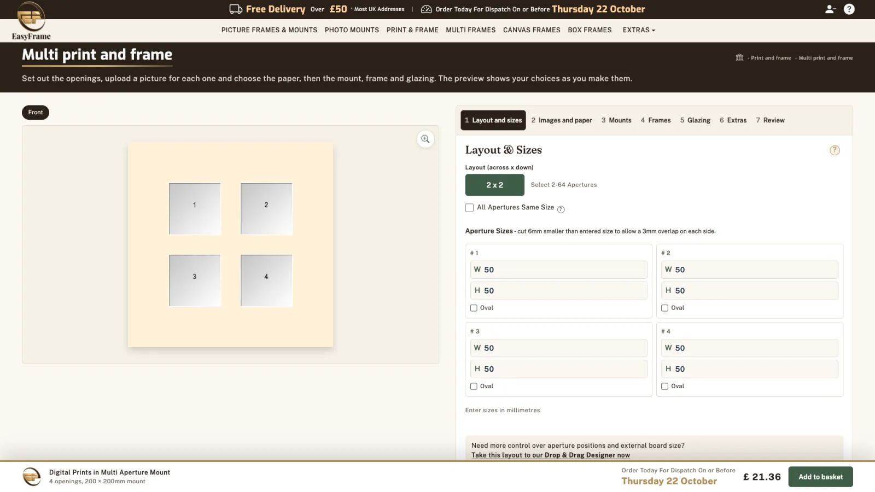Screen dimensions: 875x492
Task: Enable All Apertures Same Size checkbox
Action: [x=469, y=208]
